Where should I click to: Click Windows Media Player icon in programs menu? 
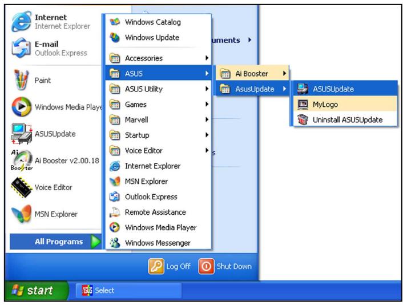tap(115, 227)
